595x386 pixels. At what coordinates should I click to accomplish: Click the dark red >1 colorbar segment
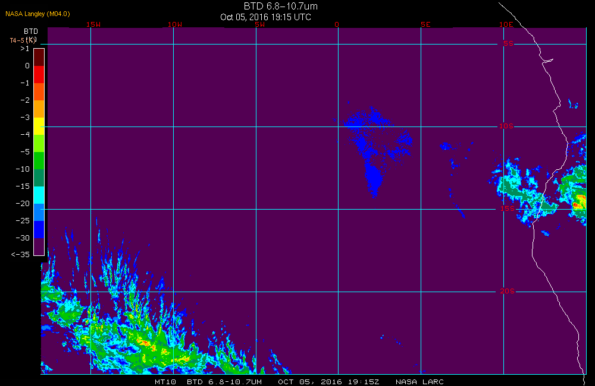click(x=39, y=57)
